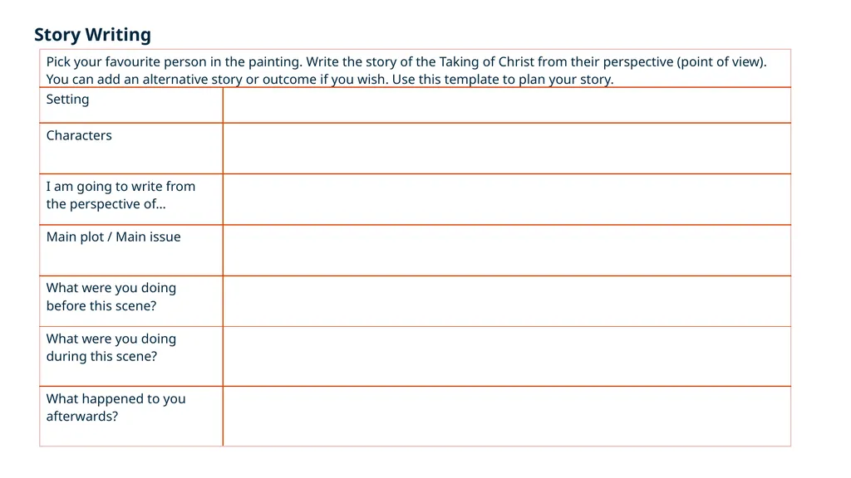The width and height of the screenshot is (851, 478).
Task: Click the Setting label
Action: click(67, 100)
